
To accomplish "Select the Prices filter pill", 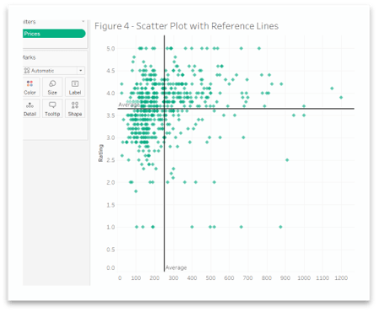I will tap(54, 34).
